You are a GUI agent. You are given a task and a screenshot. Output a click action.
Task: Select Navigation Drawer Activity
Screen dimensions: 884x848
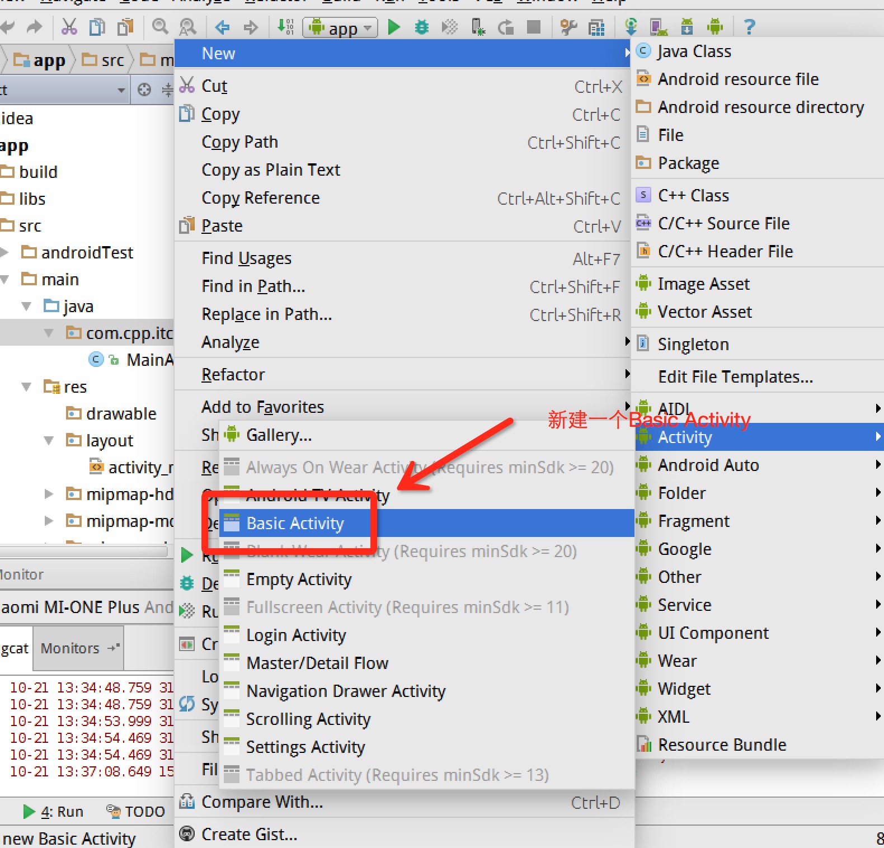point(426,691)
